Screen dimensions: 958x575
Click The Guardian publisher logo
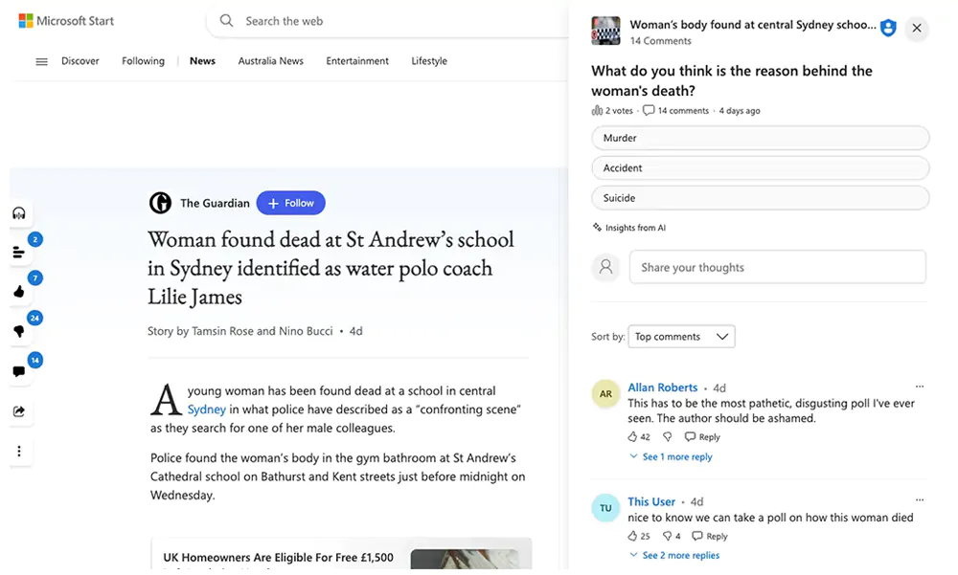click(161, 203)
